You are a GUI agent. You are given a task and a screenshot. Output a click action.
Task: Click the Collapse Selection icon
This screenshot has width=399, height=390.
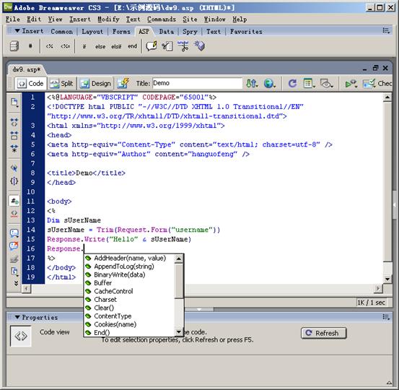pos(14,135)
